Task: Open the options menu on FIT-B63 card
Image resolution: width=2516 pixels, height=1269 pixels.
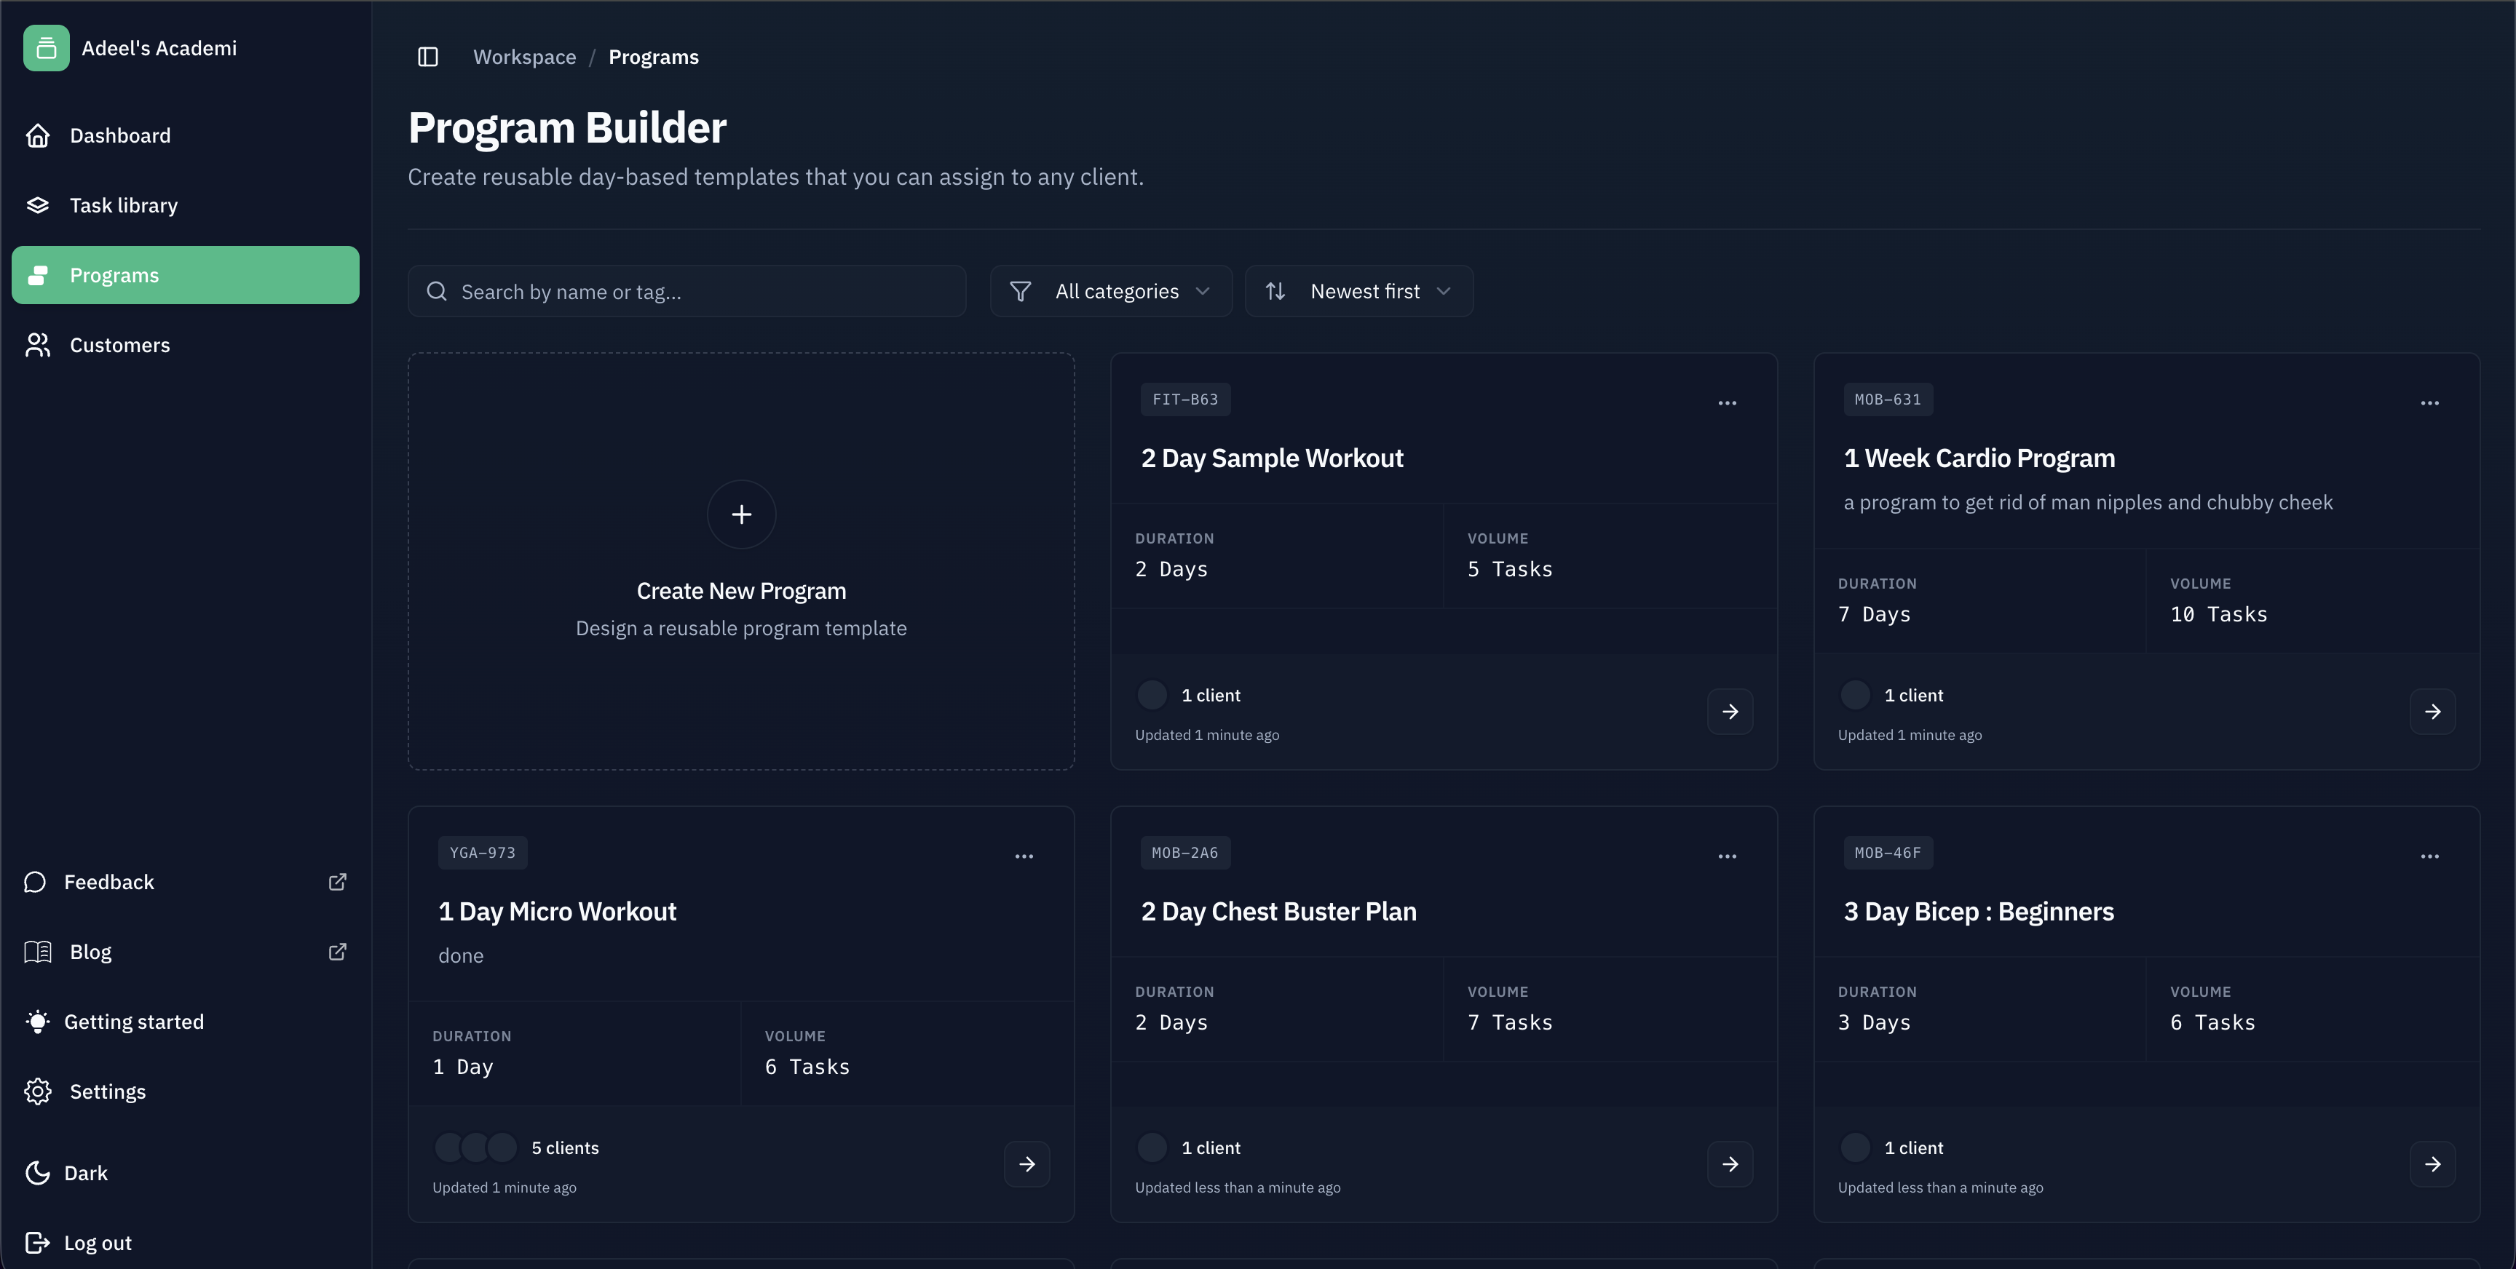Action: [1726, 402]
